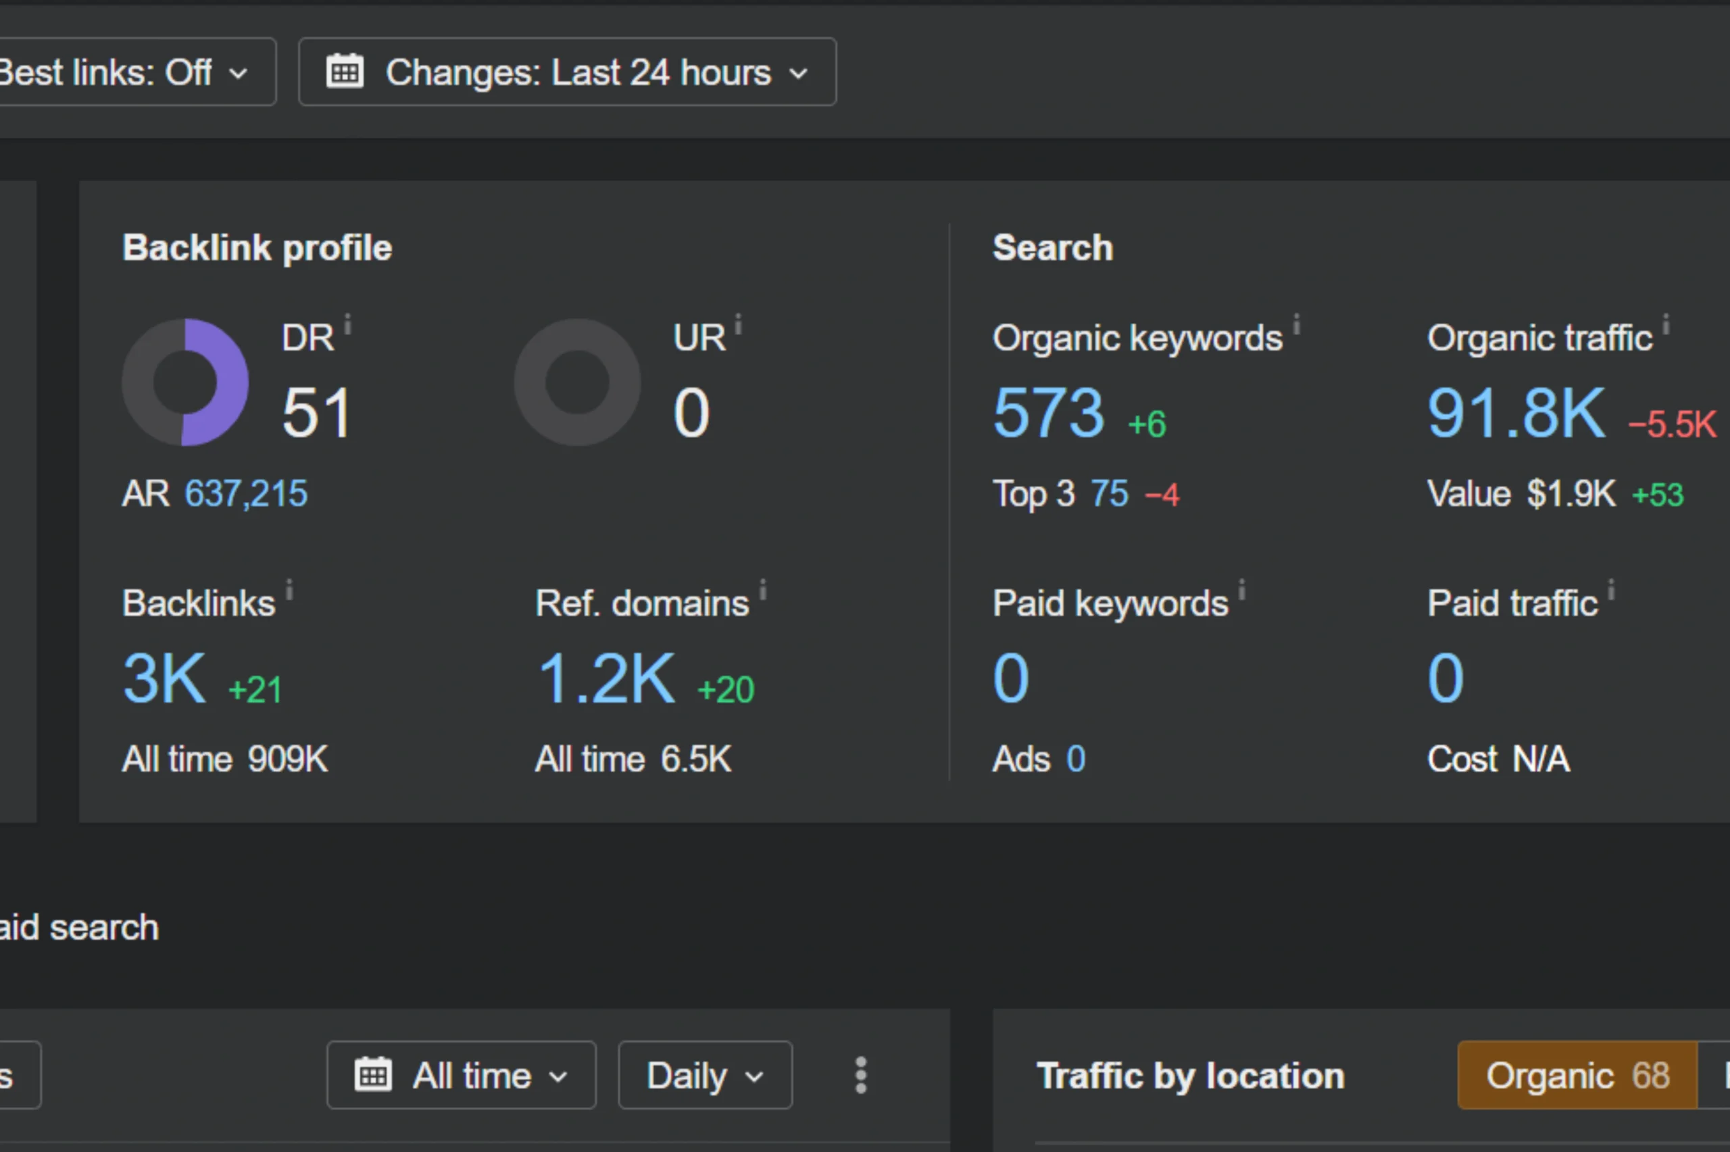Image resolution: width=1730 pixels, height=1152 pixels.
Task: Open the 3K backlinks count link
Action: click(164, 679)
